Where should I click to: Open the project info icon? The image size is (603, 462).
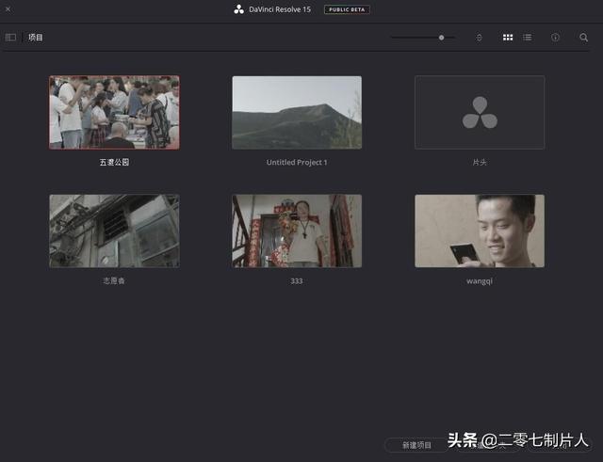click(x=555, y=38)
